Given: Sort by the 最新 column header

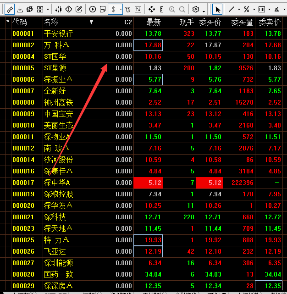Looking at the screenshot, I should click(x=154, y=22).
